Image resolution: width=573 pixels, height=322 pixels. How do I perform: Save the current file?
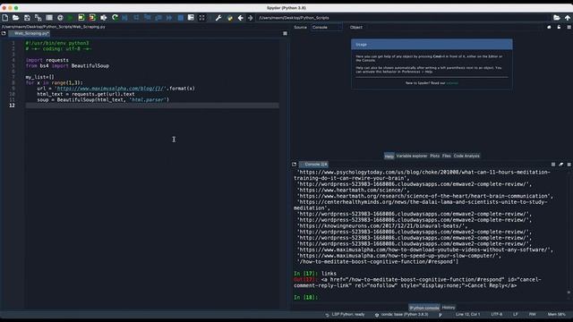point(27,18)
